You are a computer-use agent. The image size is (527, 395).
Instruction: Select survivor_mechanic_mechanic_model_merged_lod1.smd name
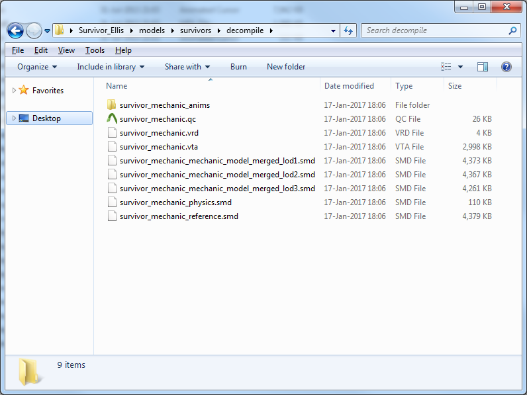tap(217, 161)
